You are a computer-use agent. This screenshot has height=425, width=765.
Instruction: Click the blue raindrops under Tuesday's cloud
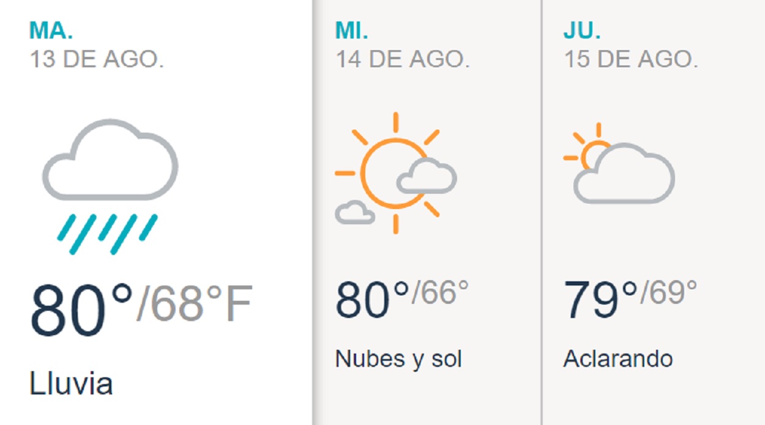click(x=108, y=234)
